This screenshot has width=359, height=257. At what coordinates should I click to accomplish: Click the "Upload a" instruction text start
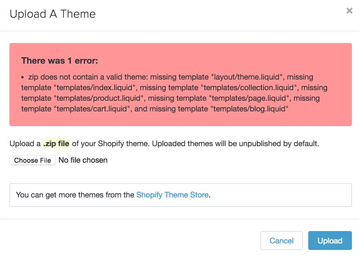pyautogui.click(x=24, y=144)
